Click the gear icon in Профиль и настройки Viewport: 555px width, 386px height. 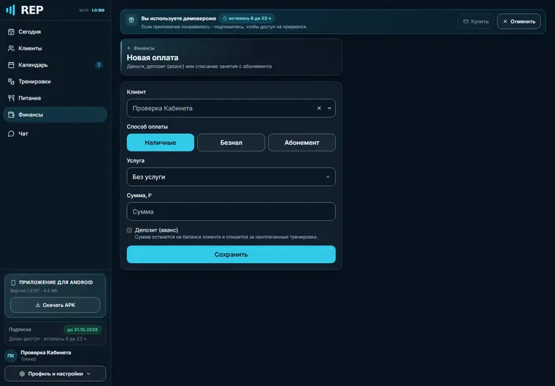[x=22, y=374]
